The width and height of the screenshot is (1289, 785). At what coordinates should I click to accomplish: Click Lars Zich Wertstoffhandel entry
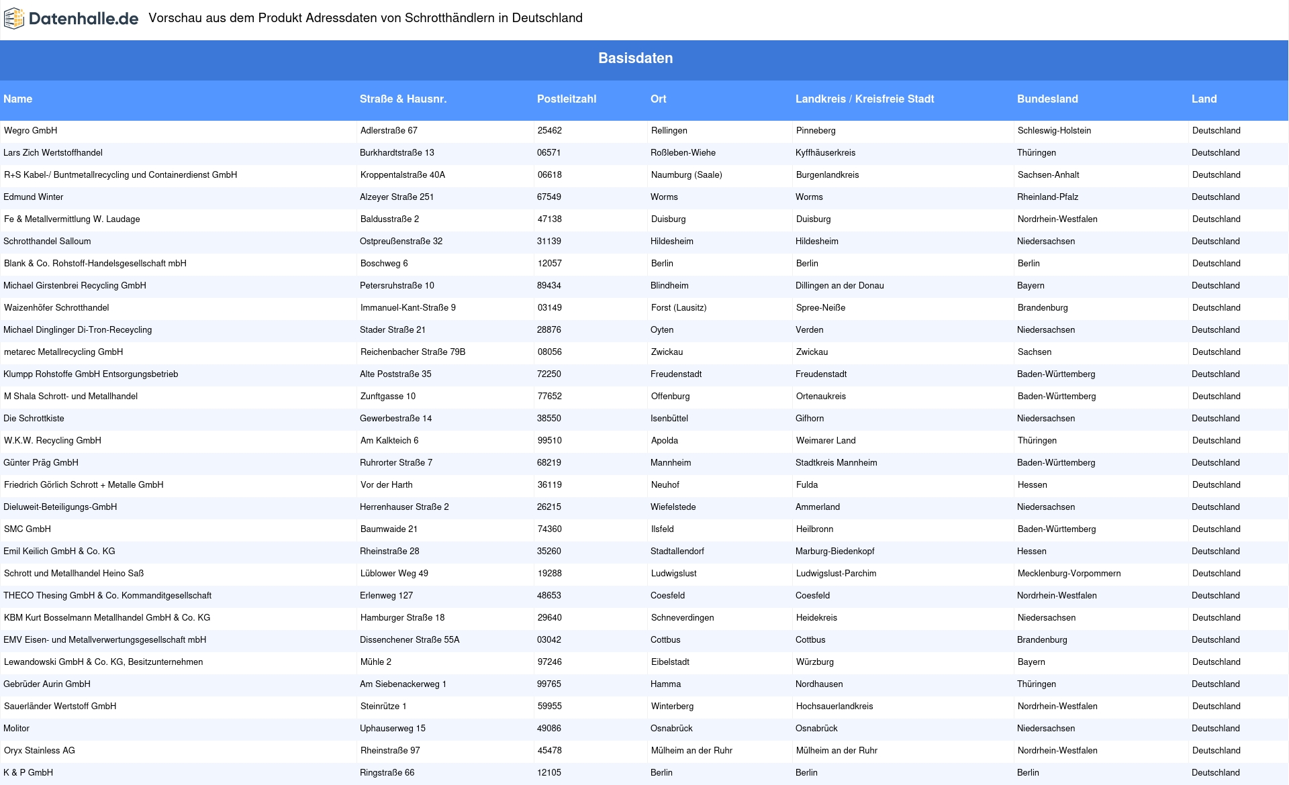pyautogui.click(x=53, y=153)
